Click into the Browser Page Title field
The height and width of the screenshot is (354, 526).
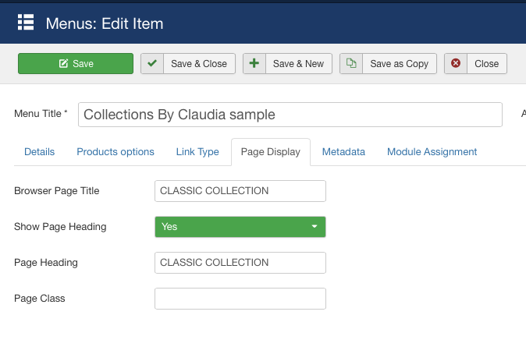[240, 191]
